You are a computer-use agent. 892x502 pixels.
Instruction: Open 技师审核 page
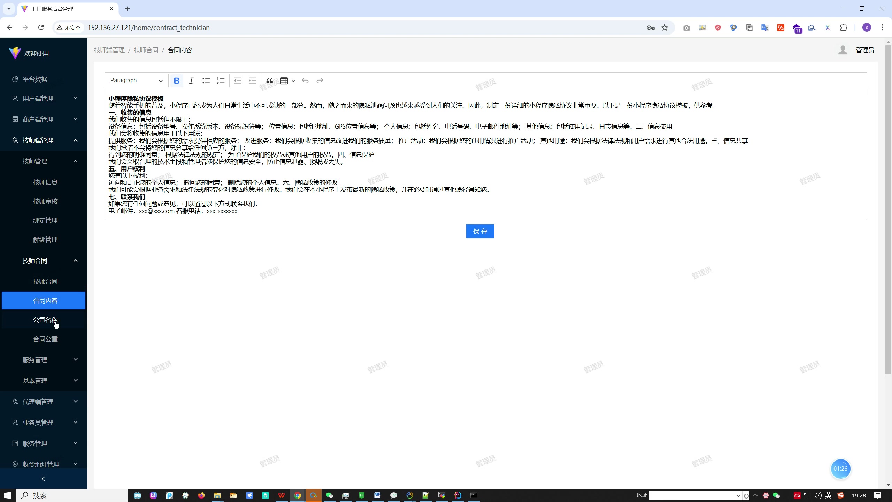44,201
